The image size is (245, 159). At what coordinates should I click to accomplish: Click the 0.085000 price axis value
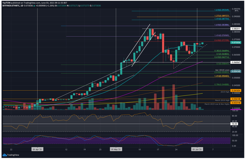pyautogui.click(x=236, y=24)
